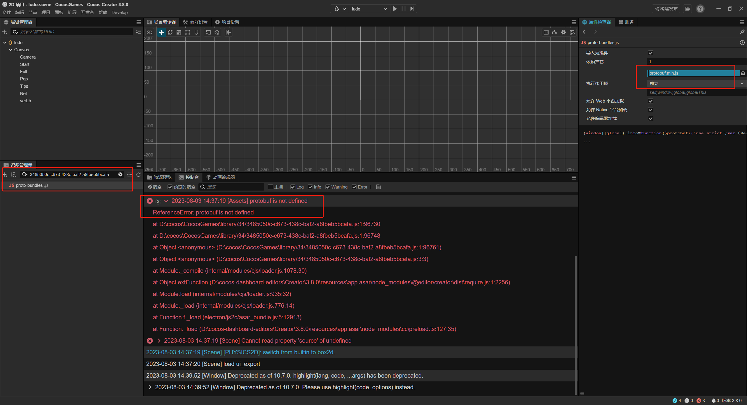This screenshot has height=405, width=747.
Task: Uncheck the Warning log filter
Action: tap(328, 187)
